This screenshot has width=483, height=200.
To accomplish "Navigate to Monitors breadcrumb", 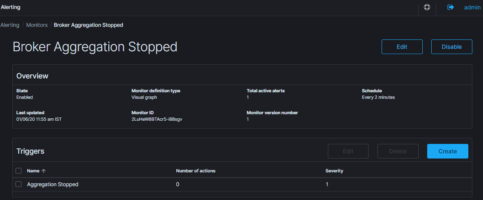I will (37, 25).
